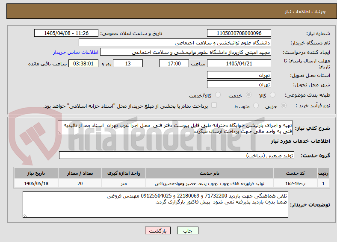Click the buyer organization name field
The height and width of the screenshot is (242, 337).
pyautogui.click(x=175, y=43)
